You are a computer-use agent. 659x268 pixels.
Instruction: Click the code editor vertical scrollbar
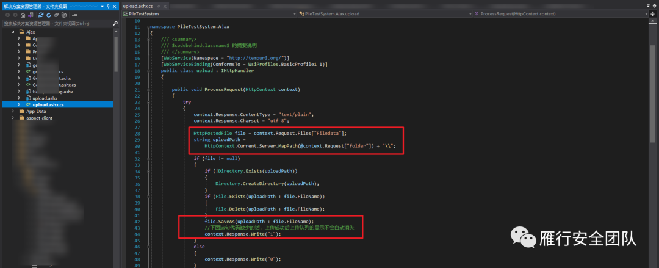click(653, 94)
